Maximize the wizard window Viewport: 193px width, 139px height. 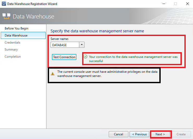tap(176, 4)
